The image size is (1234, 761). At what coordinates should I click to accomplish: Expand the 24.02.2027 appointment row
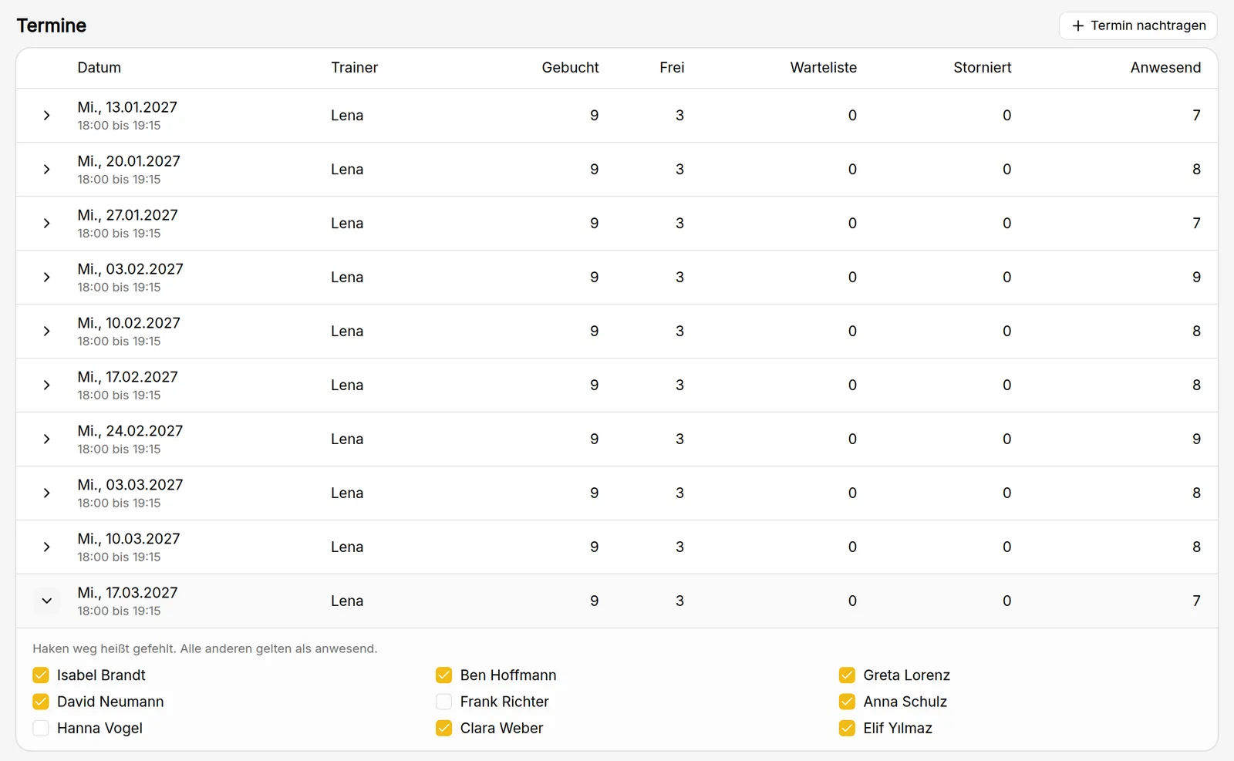tap(47, 439)
